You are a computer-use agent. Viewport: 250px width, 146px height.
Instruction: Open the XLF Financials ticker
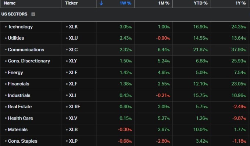coord(73,84)
